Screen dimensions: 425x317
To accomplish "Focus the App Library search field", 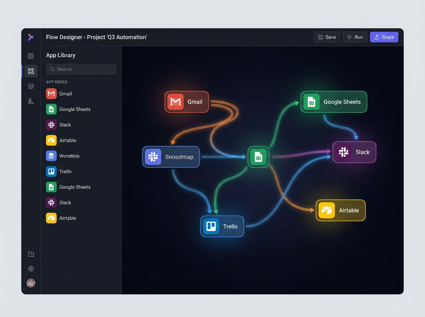I will (x=81, y=69).
